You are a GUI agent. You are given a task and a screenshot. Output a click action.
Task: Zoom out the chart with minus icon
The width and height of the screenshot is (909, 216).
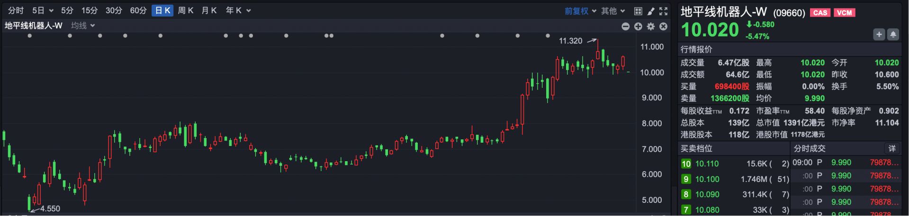coord(625,26)
